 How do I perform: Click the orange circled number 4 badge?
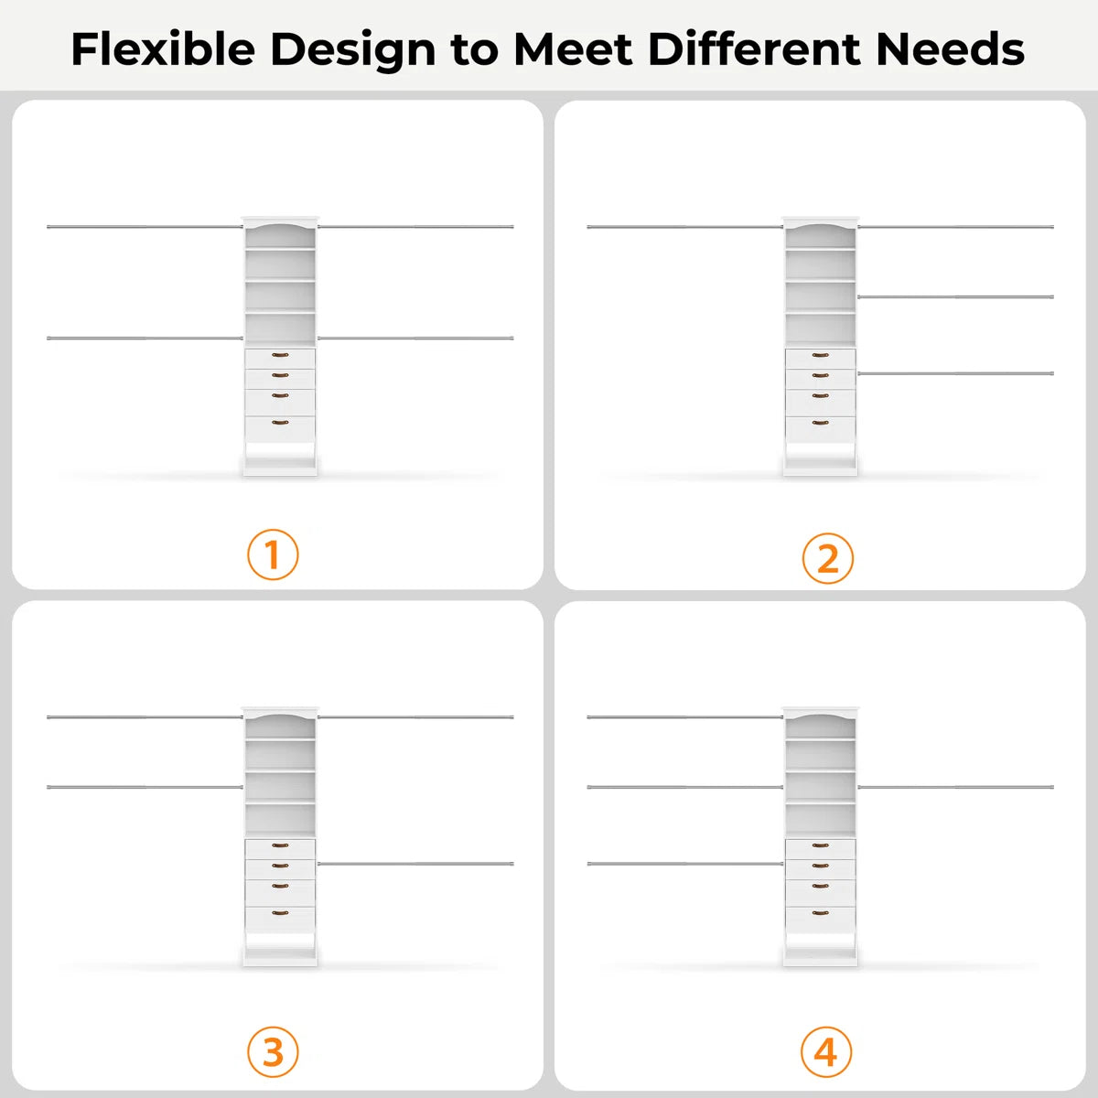coord(826,1052)
